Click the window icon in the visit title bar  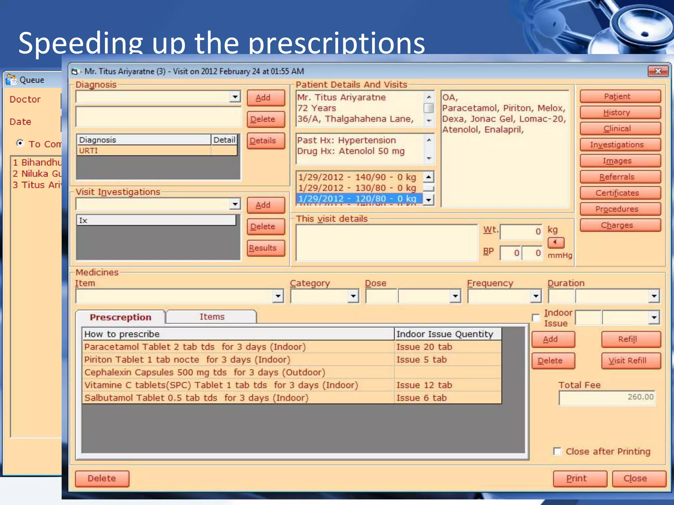(75, 71)
